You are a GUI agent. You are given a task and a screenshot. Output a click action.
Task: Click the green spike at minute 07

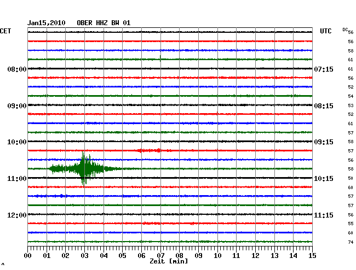[160, 58]
